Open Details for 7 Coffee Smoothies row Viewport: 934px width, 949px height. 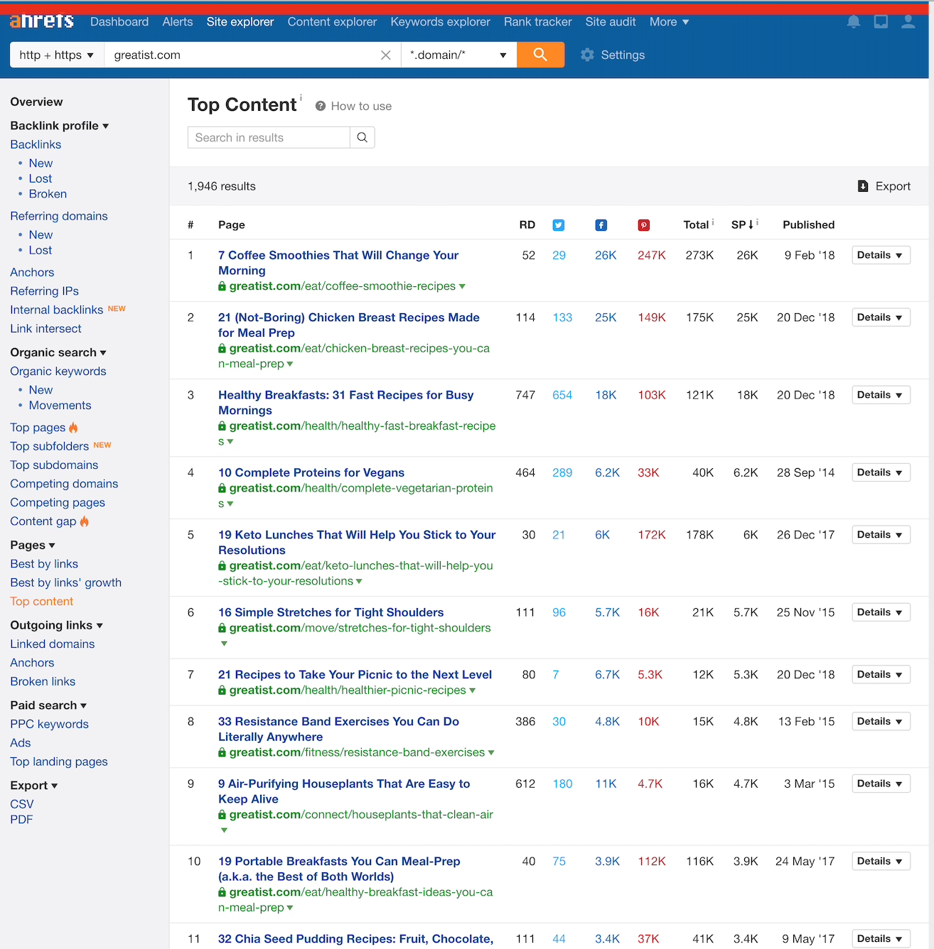coord(881,256)
